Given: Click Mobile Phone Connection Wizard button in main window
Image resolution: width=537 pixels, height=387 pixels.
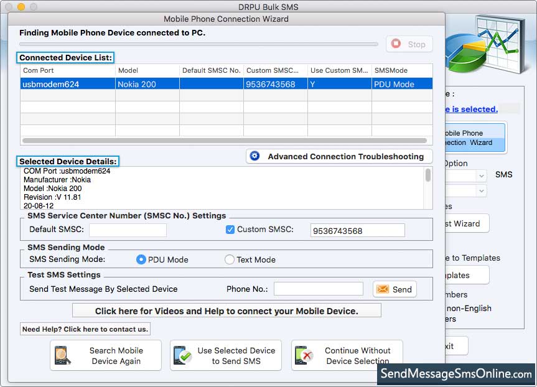Looking at the screenshot, I should (475, 138).
